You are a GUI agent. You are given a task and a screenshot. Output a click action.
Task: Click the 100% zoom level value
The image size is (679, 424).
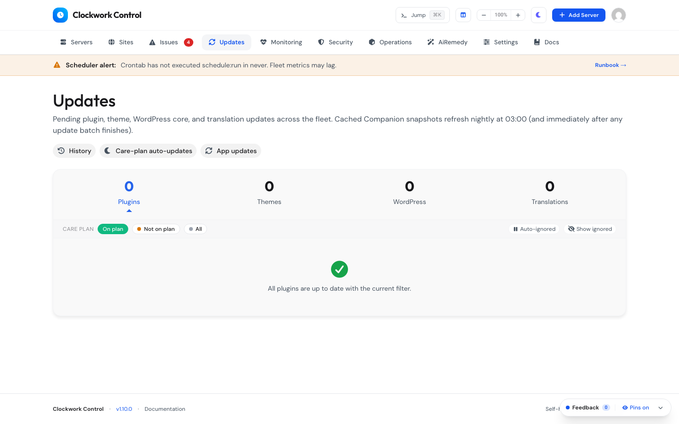pos(501,15)
